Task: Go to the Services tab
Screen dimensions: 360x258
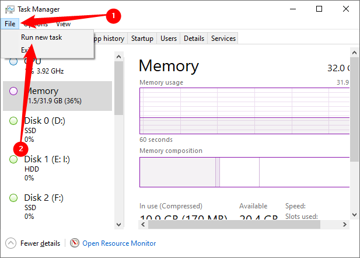Action: 223,39
